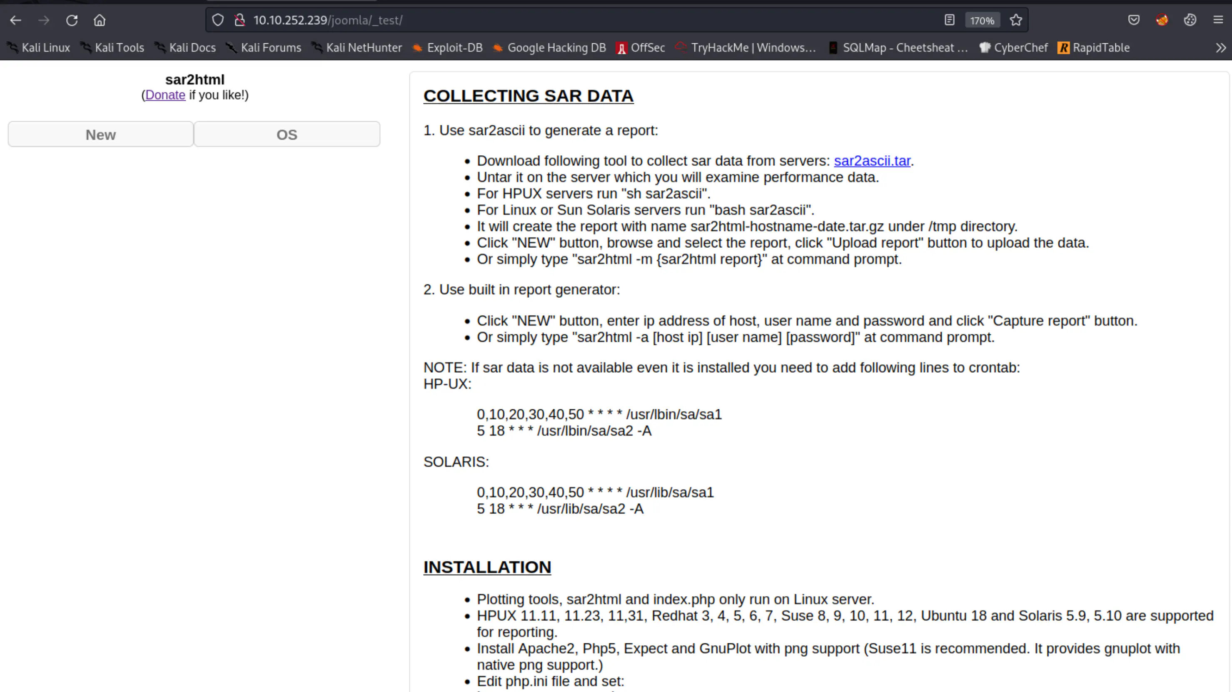Follow the Donate link
The height and width of the screenshot is (692, 1232).
coord(165,95)
